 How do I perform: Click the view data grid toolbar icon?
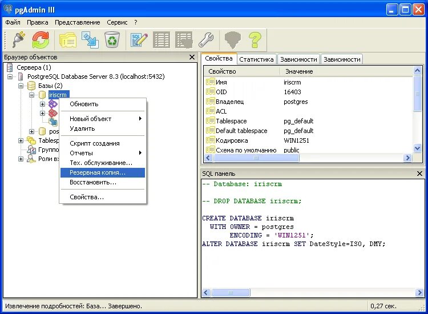pyautogui.click(x=161, y=40)
